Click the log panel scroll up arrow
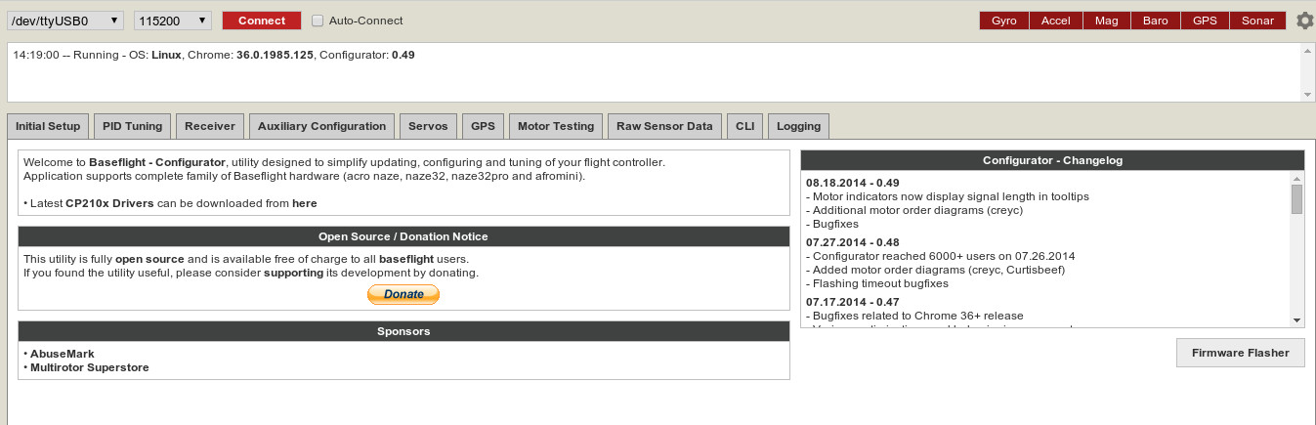 tap(1308, 49)
